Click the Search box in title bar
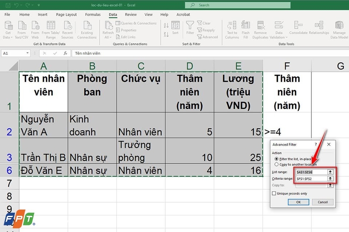The width and height of the screenshot is (349, 232). click(237, 5)
